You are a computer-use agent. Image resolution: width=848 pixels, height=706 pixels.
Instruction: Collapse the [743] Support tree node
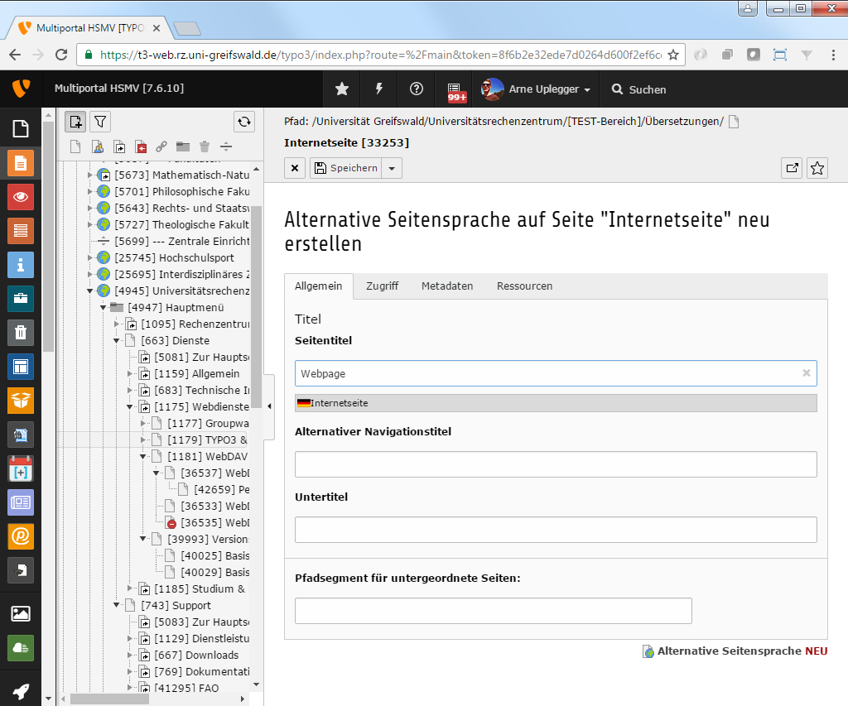click(117, 605)
